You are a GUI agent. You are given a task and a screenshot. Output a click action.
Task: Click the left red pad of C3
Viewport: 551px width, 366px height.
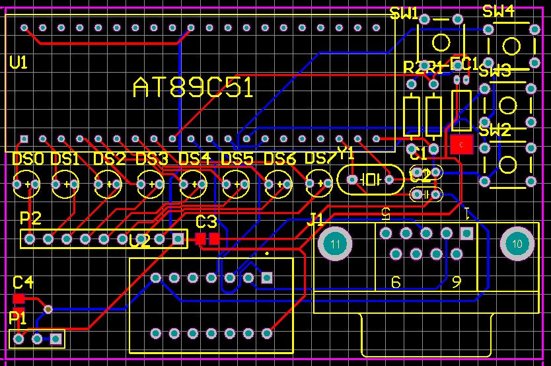click(201, 239)
